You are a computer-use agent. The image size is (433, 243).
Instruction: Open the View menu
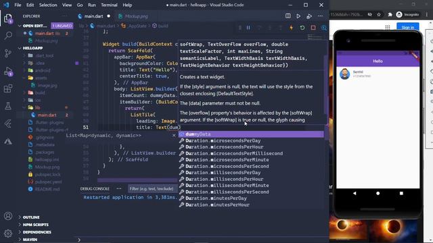(x=67, y=5)
